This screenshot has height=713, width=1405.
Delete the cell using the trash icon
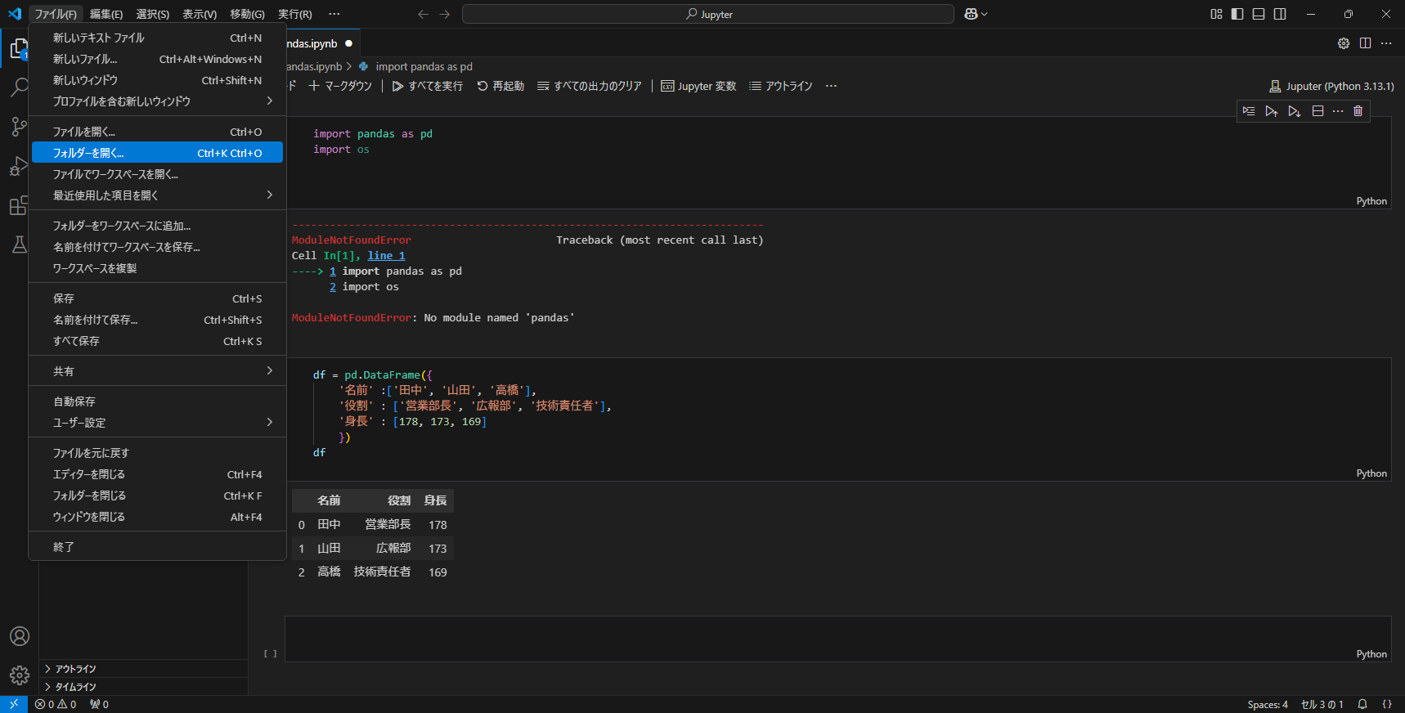(x=1358, y=111)
